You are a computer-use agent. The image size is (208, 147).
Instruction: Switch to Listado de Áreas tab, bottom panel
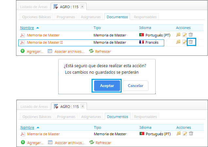(x=34, y=106)
